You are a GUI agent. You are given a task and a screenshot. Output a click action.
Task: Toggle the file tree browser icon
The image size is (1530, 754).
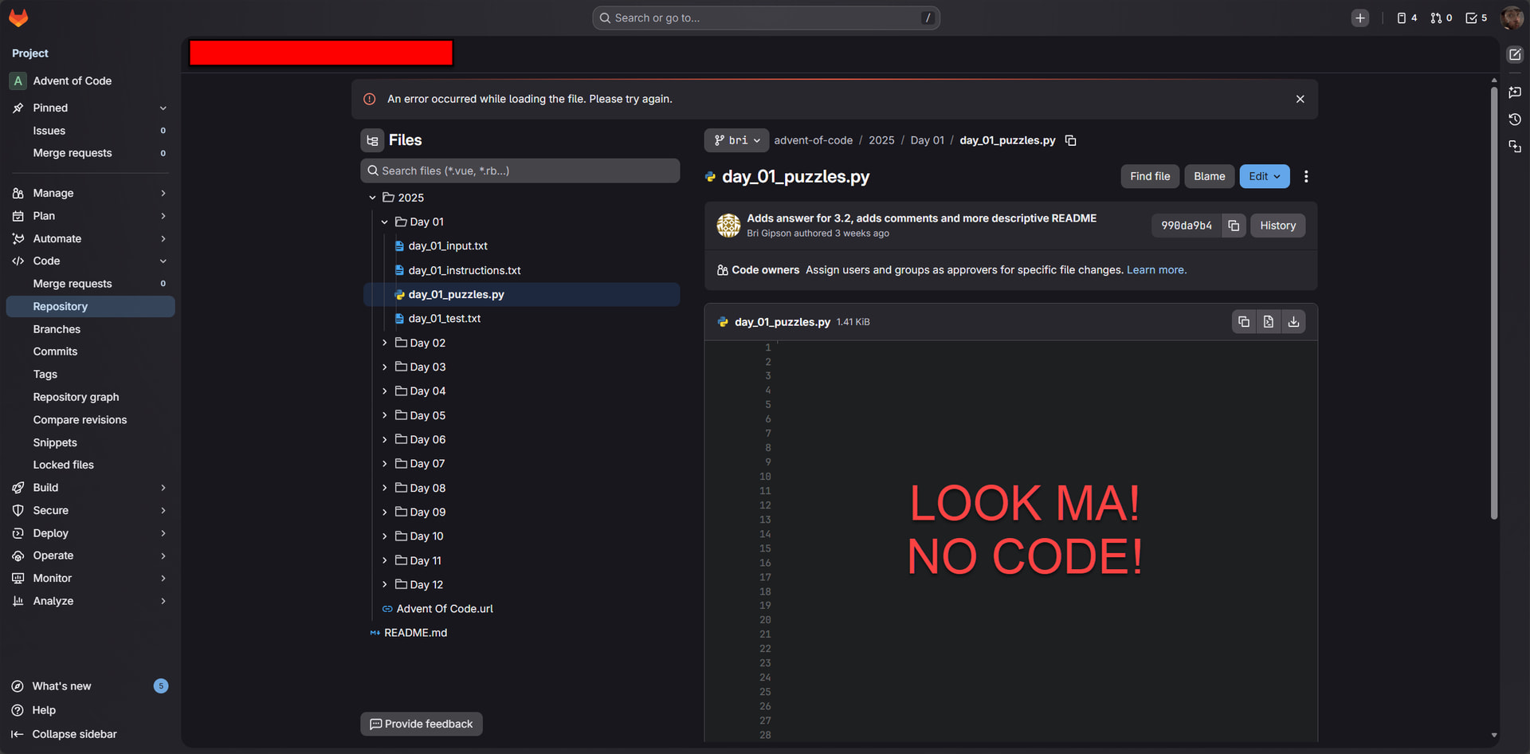click(x=372, y=140)
